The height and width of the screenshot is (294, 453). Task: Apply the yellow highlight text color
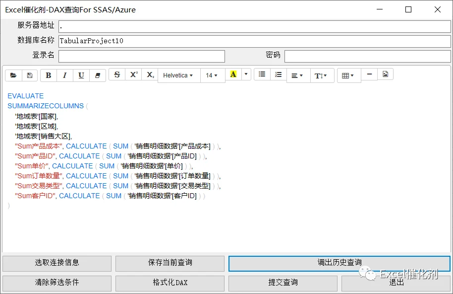(x=233, y=74)
